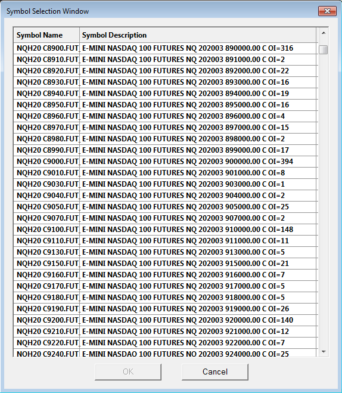The height and width of the screenshot is (393, 342).
Task: Select symbol NQH20 C9110.FUT
Action: click(x=46, y=240)
